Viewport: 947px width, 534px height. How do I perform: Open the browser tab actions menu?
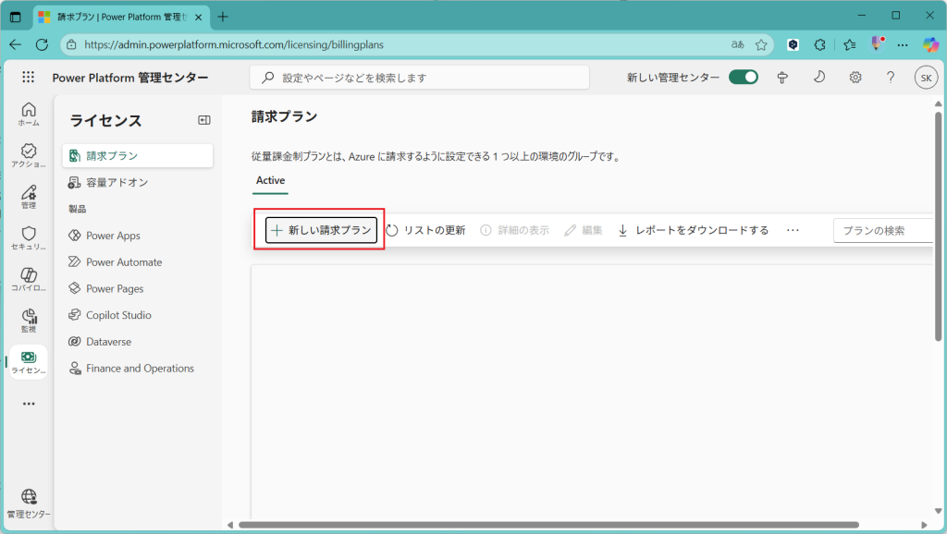coord(15,17)
